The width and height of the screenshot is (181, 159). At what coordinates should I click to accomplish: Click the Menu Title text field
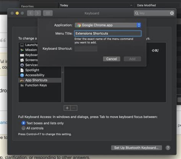click(108, 33)
